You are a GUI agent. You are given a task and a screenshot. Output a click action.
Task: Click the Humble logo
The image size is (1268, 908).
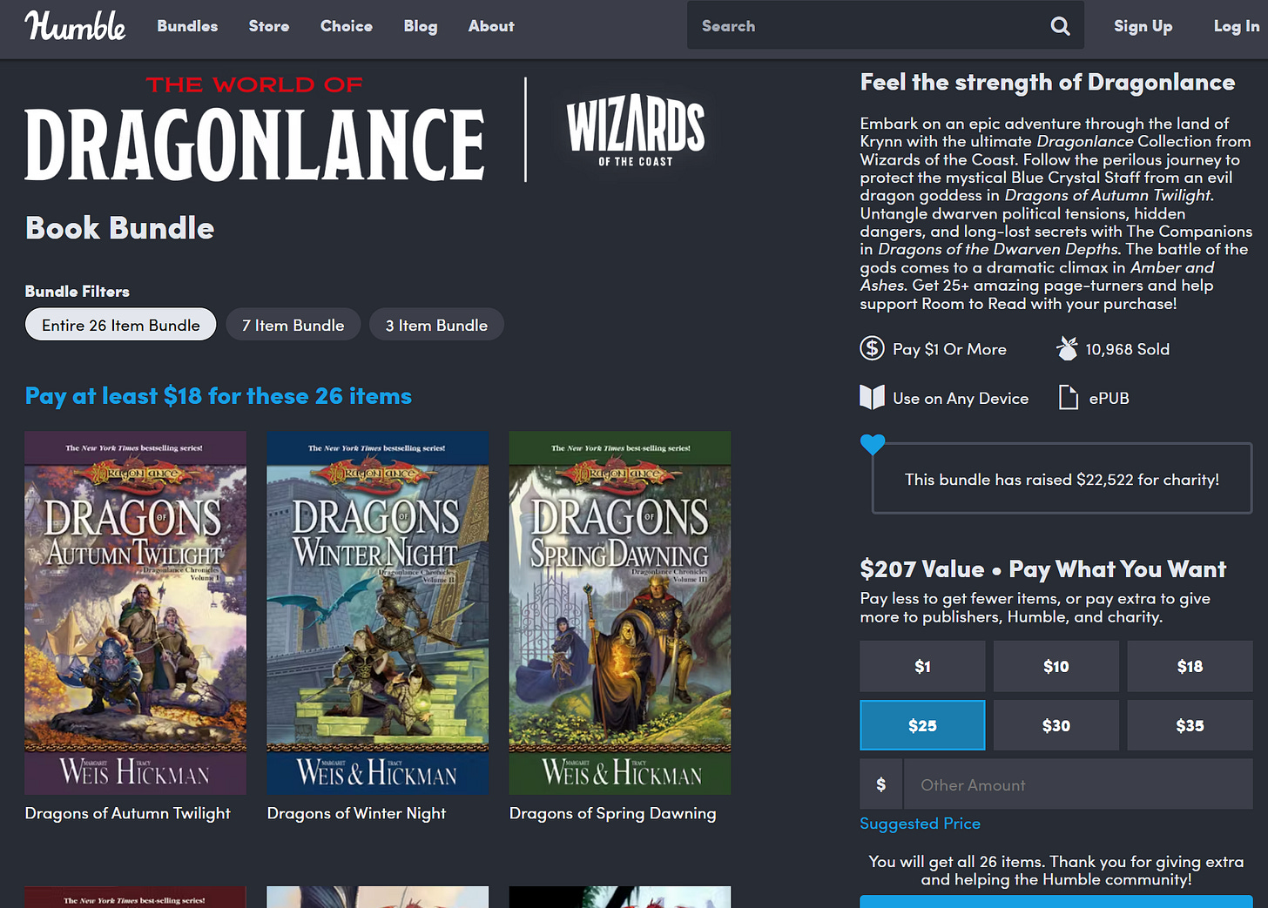(x=75, y=26)
